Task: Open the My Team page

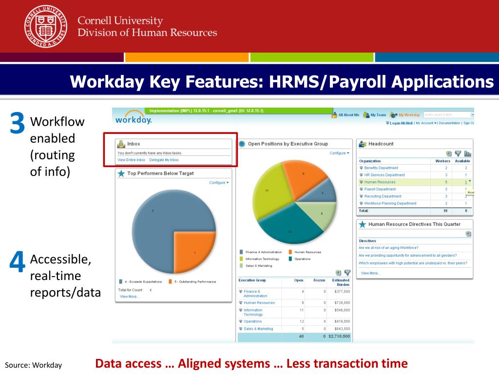Action: point(375,115)
